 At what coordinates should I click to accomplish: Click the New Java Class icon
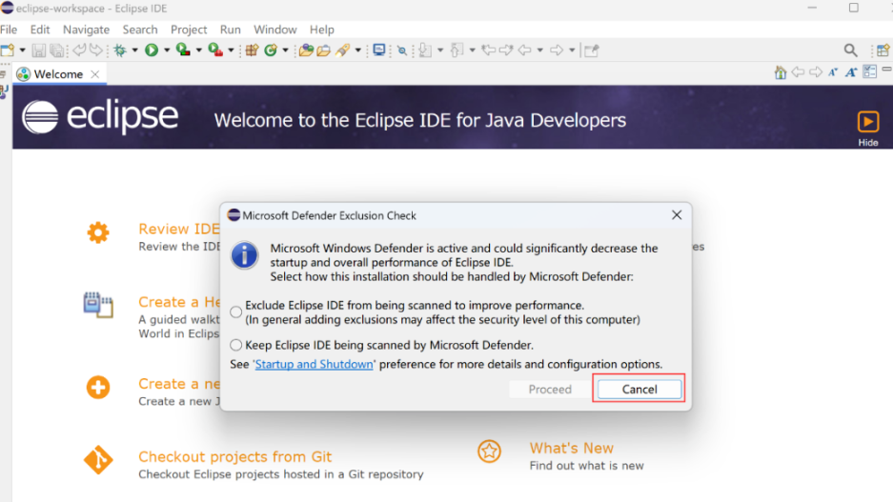[271, 50]
